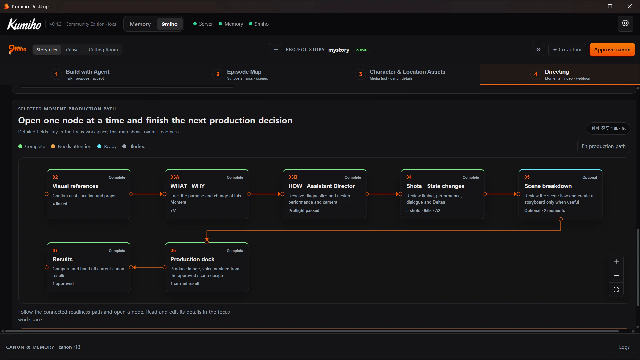Open the settings gear in the top header

tap(625, 24)
